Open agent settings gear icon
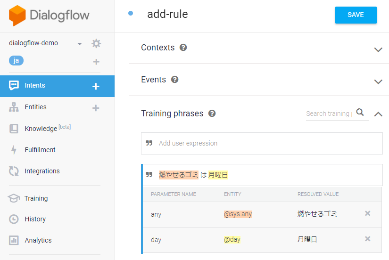This screenshot has height=260, width=389. 96,43
